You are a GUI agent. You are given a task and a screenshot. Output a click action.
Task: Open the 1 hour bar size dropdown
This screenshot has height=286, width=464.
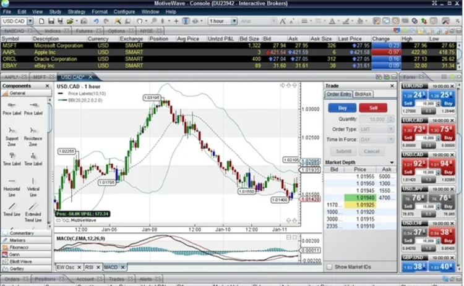(x=234, y=21)
